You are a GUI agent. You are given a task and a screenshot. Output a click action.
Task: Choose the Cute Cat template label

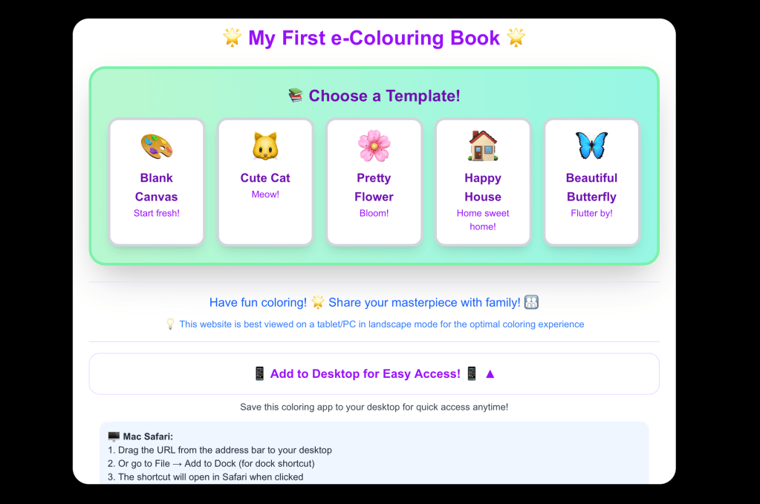pyautogui.click(x=265, y=178)
